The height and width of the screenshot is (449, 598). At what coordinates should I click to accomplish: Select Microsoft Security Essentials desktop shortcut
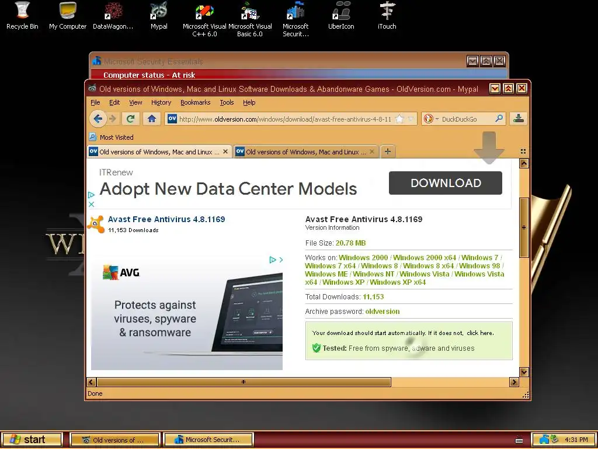coord(295,19)
